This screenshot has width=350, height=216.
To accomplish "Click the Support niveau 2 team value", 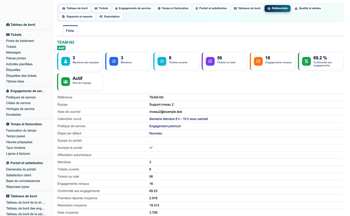I will click(x=162, y=105).
